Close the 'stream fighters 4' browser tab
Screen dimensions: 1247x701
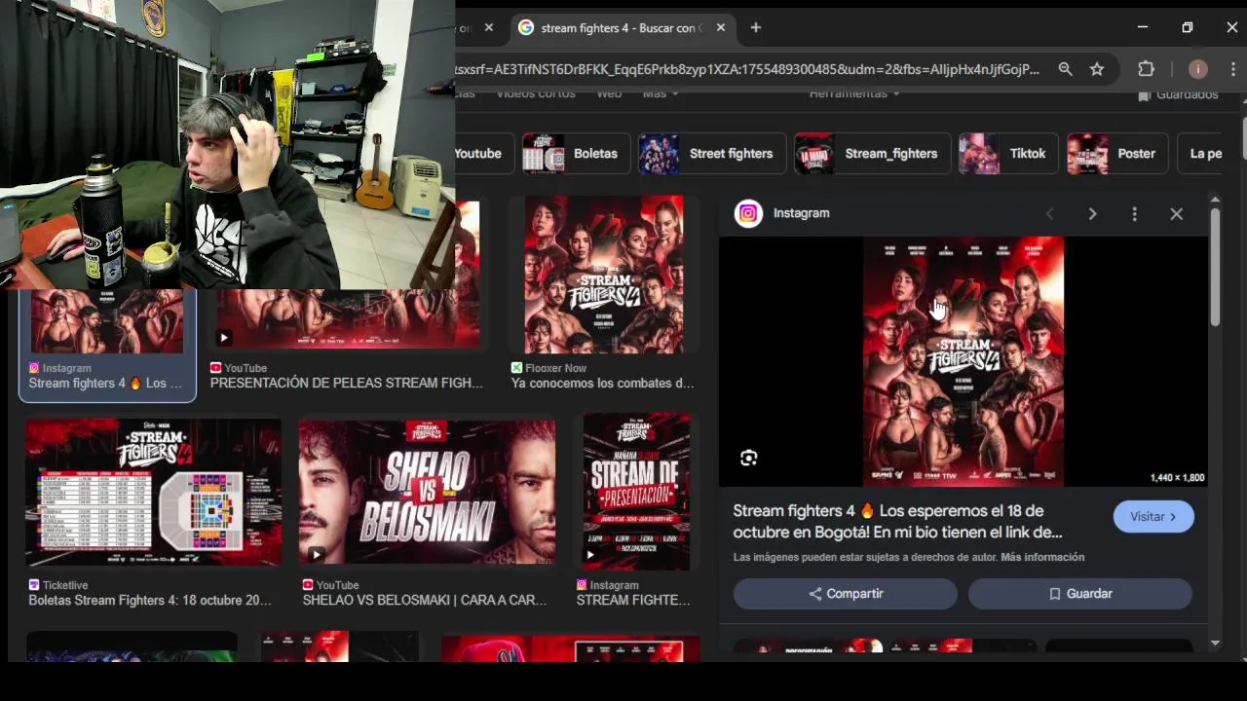tap(721, 28)
